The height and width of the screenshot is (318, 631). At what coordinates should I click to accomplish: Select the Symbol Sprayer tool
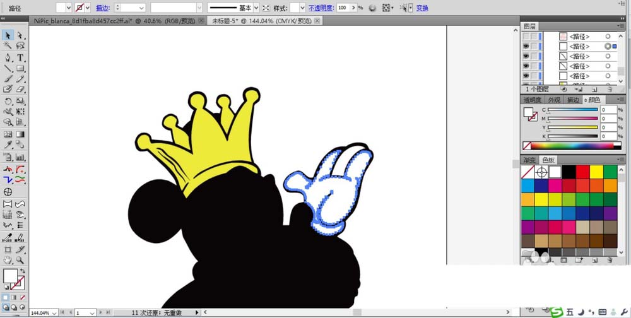(8, 157)
